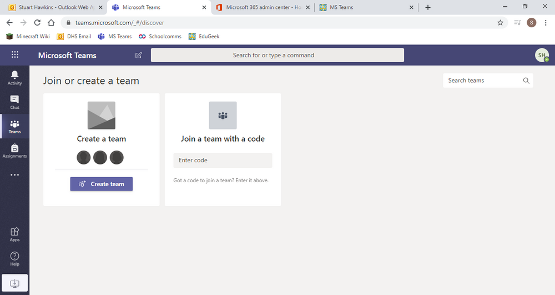Image resolution: width=555 pixels, height=295 pixels.
Task: Click the Create a team card heading
Action: pyautogui.click(x=102, y=139)
